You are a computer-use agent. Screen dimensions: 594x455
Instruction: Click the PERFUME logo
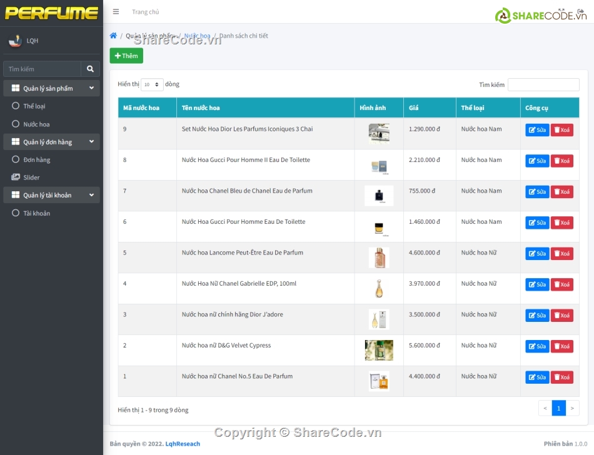[x=51, y=13]
